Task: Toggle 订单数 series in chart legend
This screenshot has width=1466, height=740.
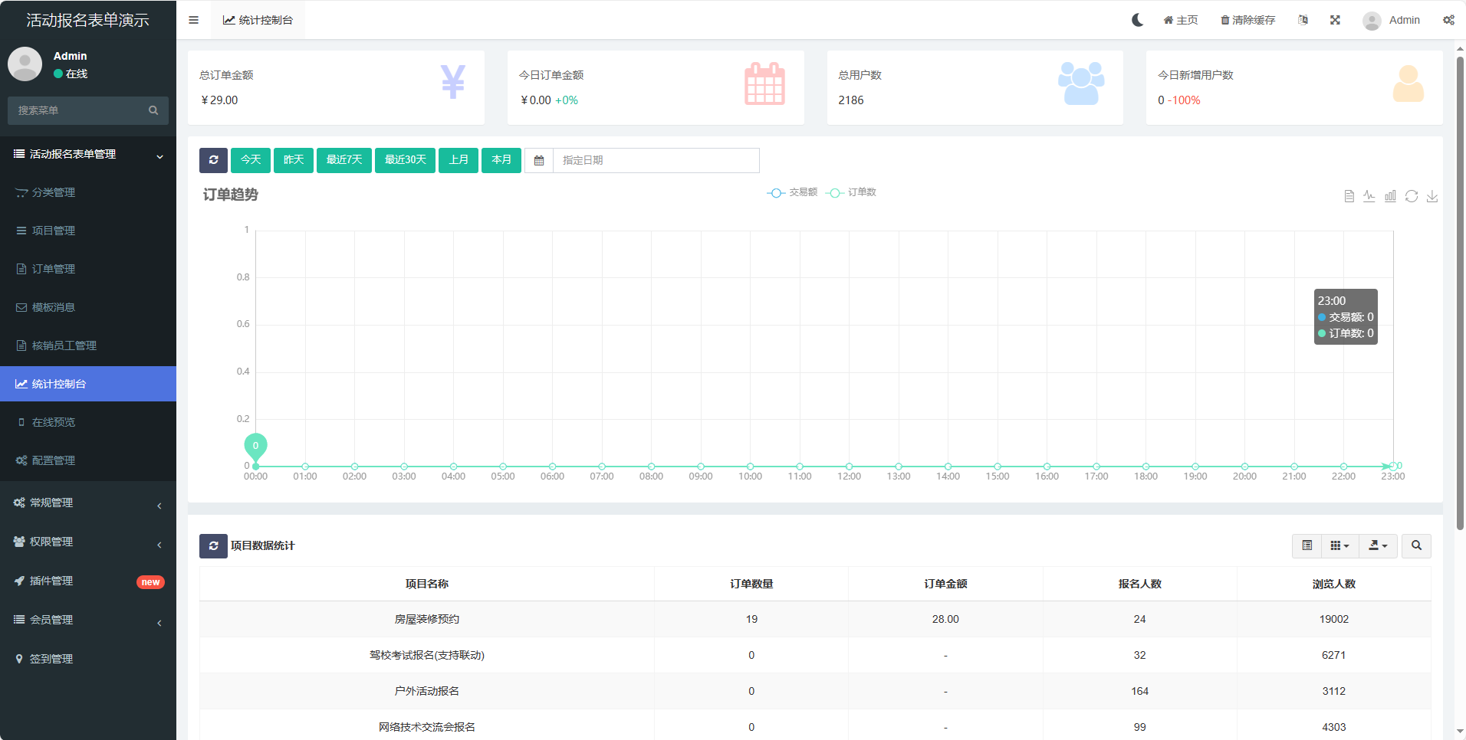Action: 851,192
